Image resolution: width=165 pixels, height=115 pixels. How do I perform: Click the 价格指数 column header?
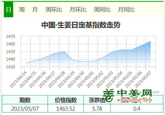tap(66, 100)
